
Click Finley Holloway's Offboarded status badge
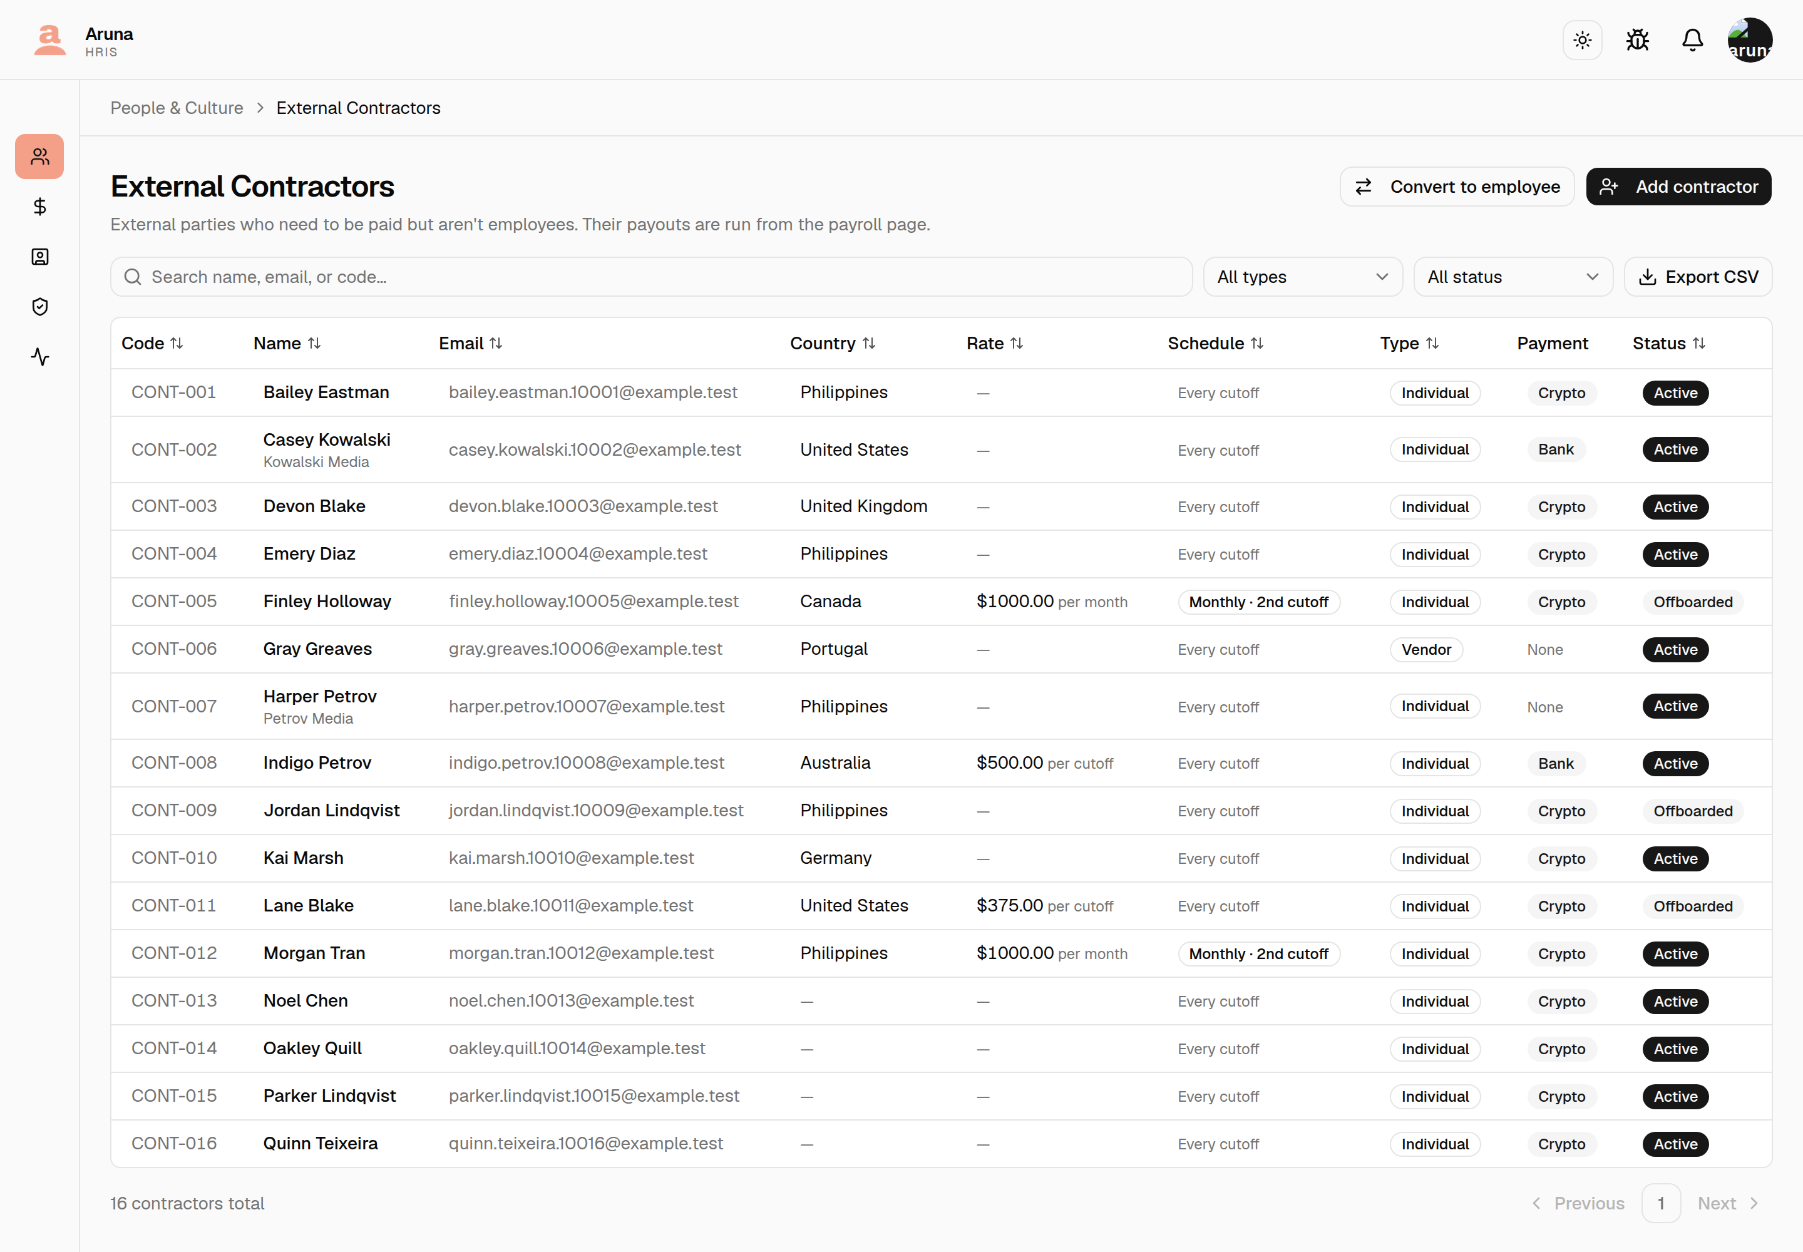[1692, 602]
